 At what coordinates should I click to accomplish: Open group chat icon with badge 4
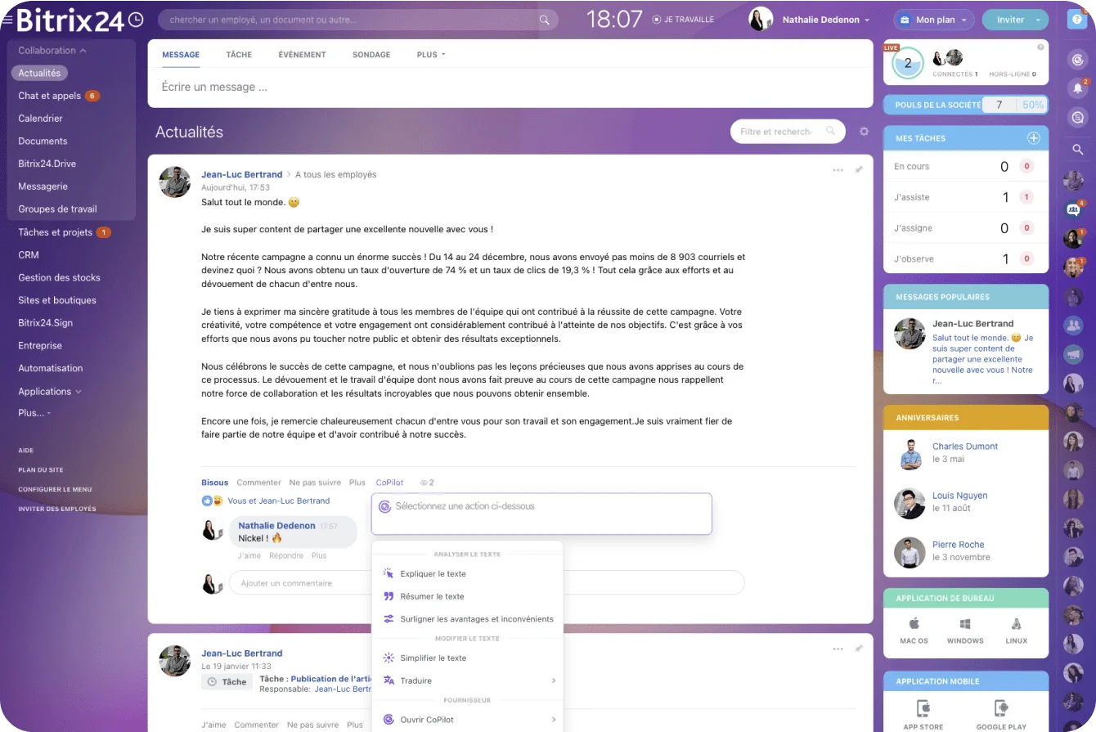pos(1074,209)
